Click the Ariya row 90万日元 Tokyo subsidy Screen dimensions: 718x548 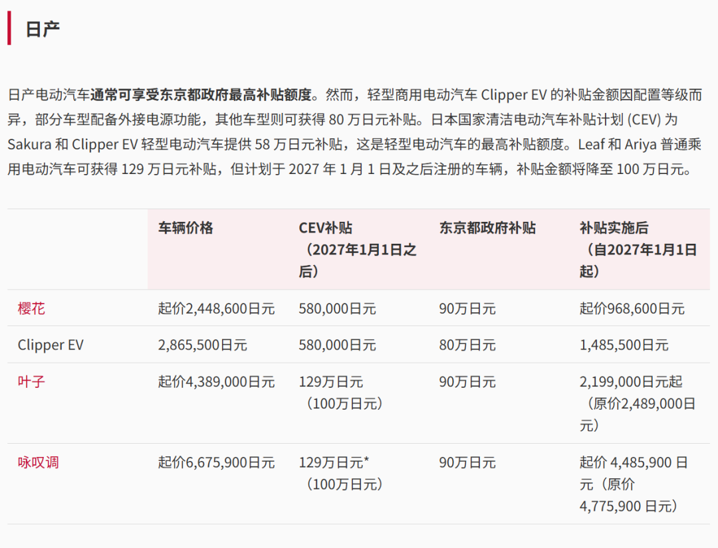tap(467, 463)
